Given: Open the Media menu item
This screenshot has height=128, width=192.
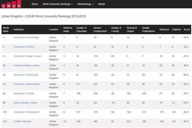Looking at the screenshot, I should (102, 4).
